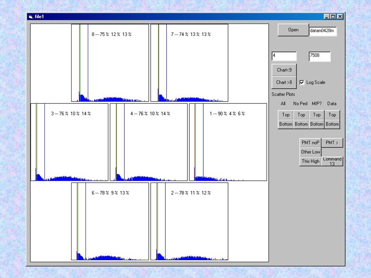Image resolution: width=371 pixels, height=278 pixels.
Task: Click the Top button under All
Action: tap(286, 115)
